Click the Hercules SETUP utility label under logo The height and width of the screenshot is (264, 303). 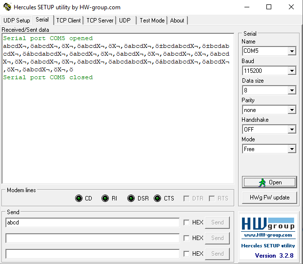click(268, 245)
